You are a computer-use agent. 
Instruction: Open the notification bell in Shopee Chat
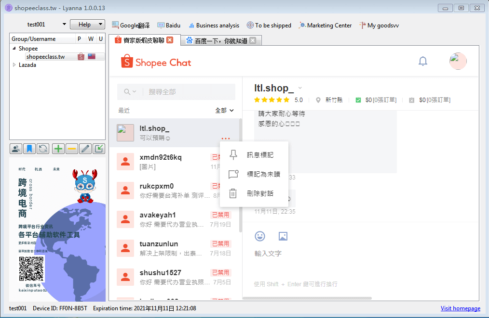[x=423, y=61]
